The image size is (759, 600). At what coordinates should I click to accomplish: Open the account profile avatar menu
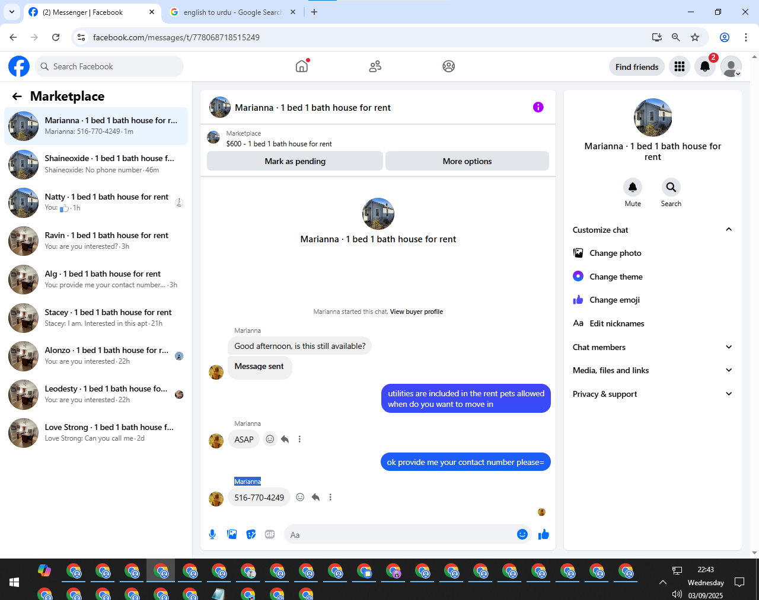(731, 66)
